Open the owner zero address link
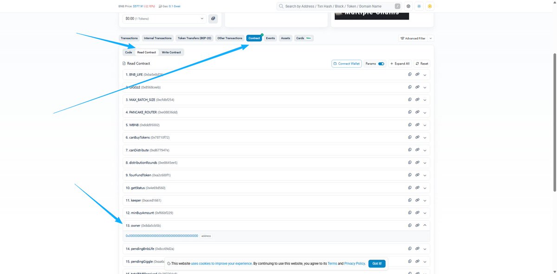This screenshot has width=557, height=274. pyautogui.click(x=162, y=236)
